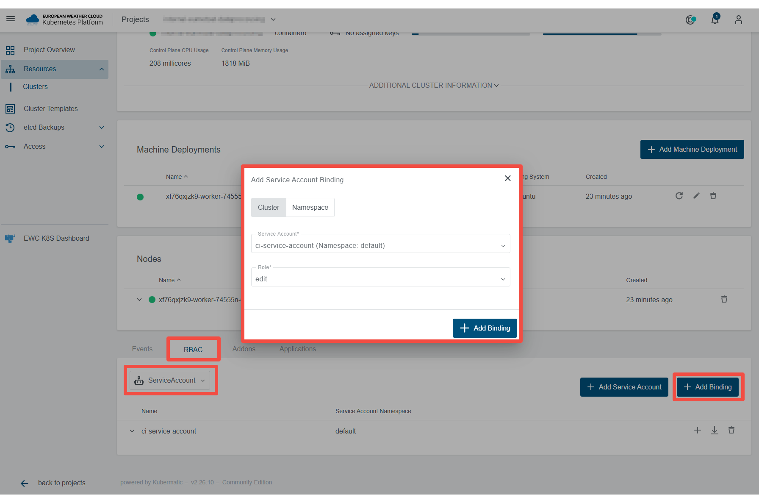The image size is (759, 503).
Task: Click the xf76qxjzk9-worker machine deployment name
Action: 204,196
